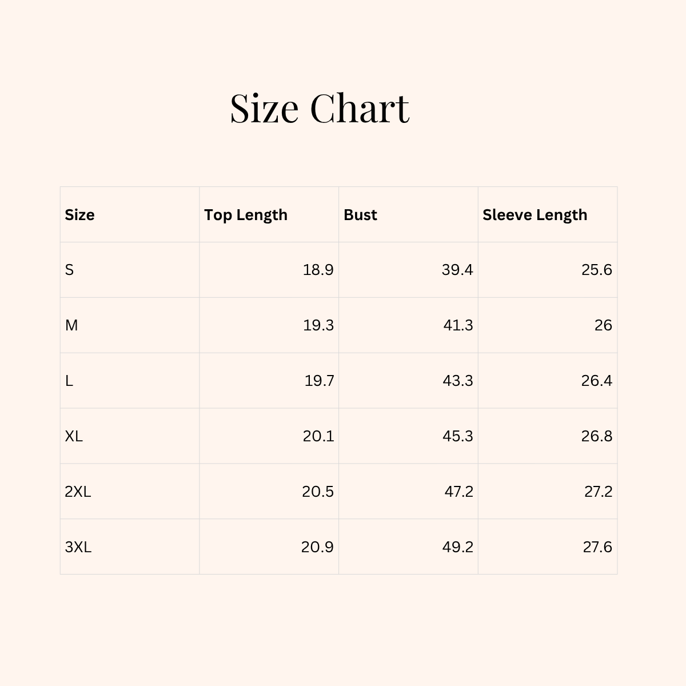Select top length value 20.1
Image resolution: width=686 pixels, height=686 pixels.
pos(318,436)
